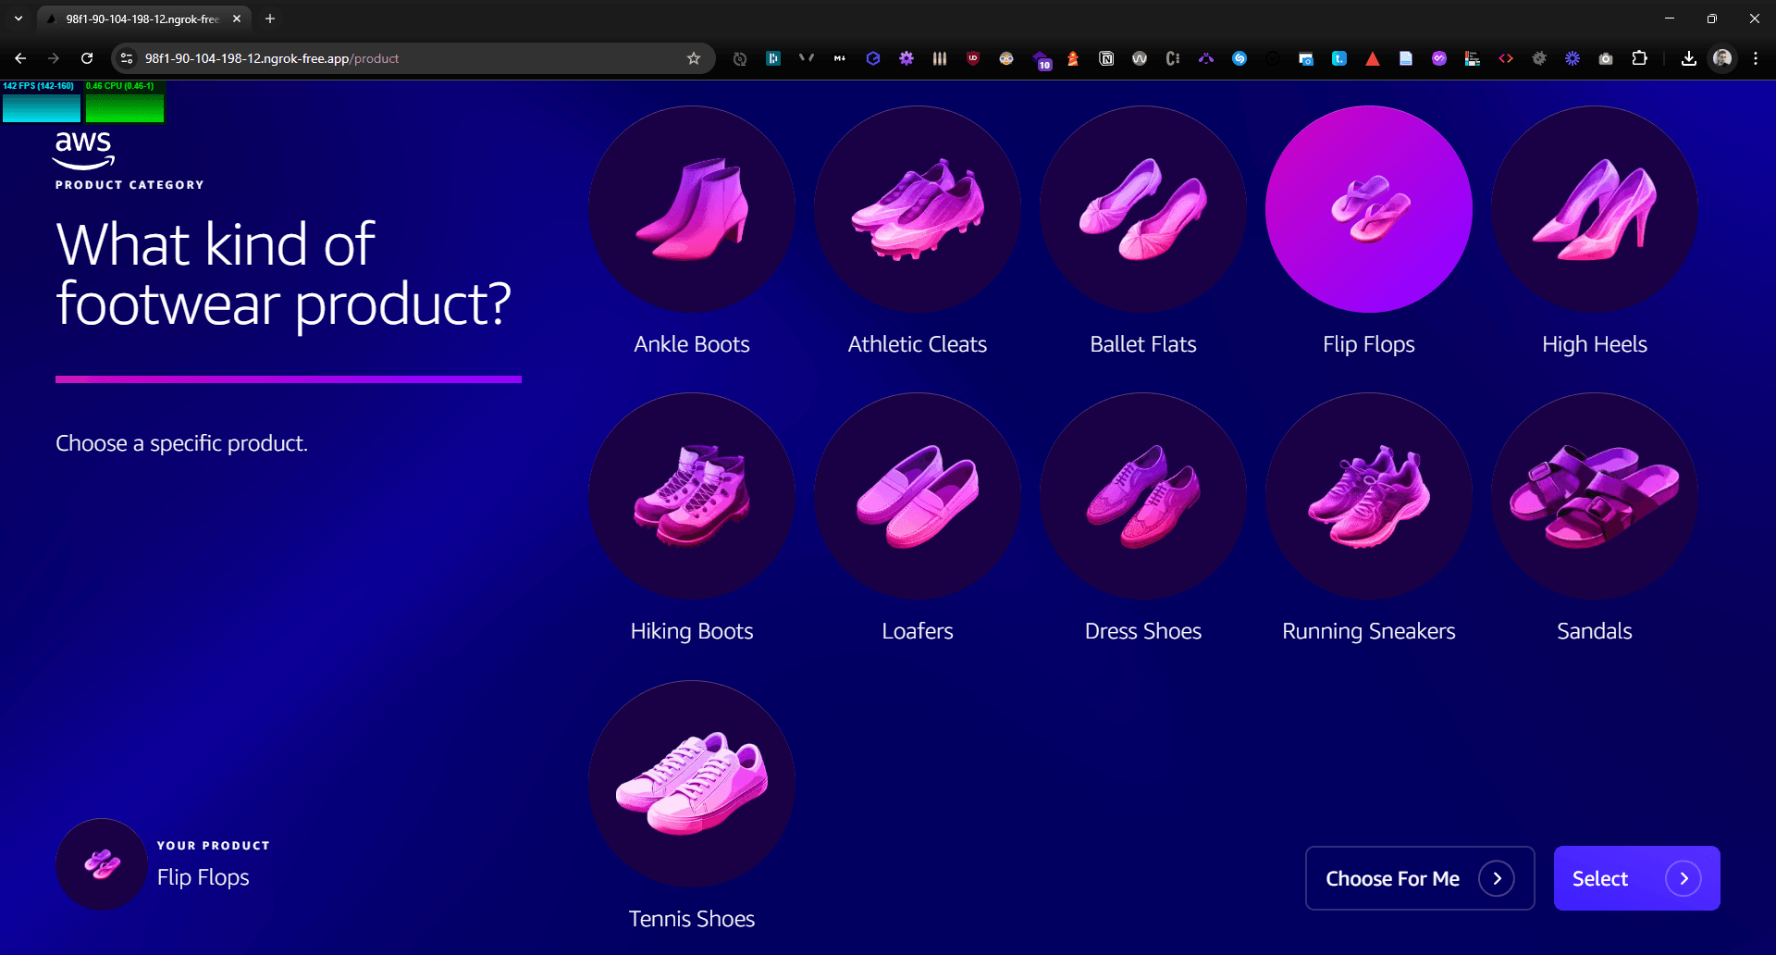
Task: Pick the Ballet Flats shoe icon
Action: (x=1142, y=209)
